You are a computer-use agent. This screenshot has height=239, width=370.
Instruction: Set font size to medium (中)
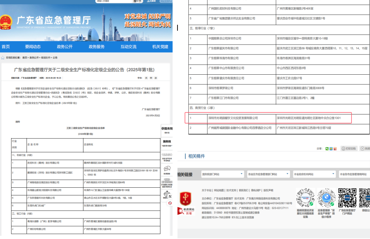[151, 78]
